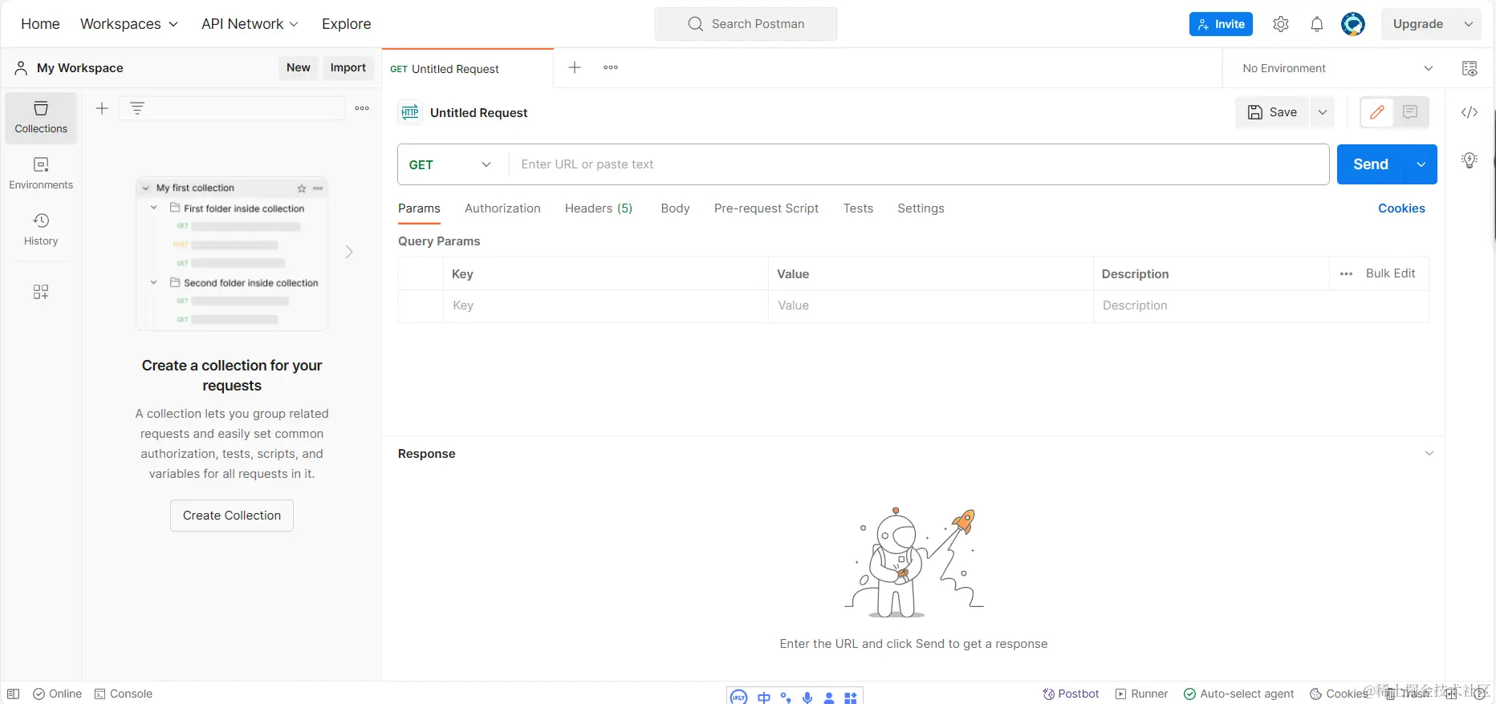Screen dimensions: 1496x704
Task: Open the No Environment selector
Action: click(1337, 68)
